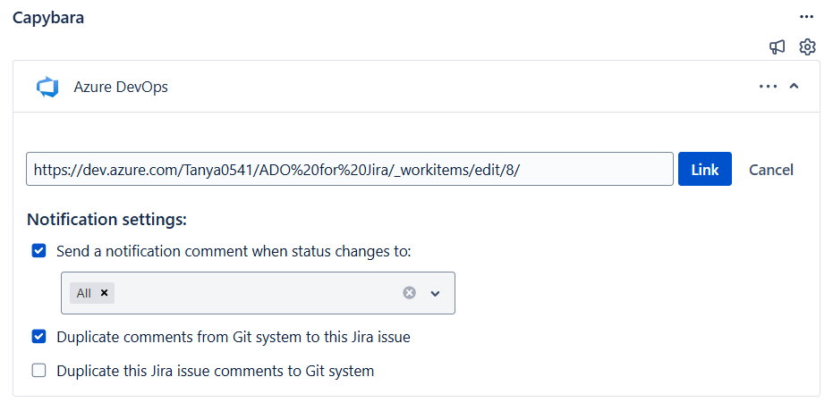Click the megaphone announcements icon

pyautogui.click(x=778, y=47)
